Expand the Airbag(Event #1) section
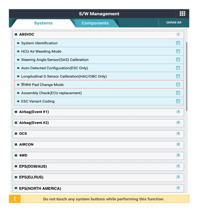Image resolution: width=198 pixels, height=212 pixels. click(x=178, y=112)
